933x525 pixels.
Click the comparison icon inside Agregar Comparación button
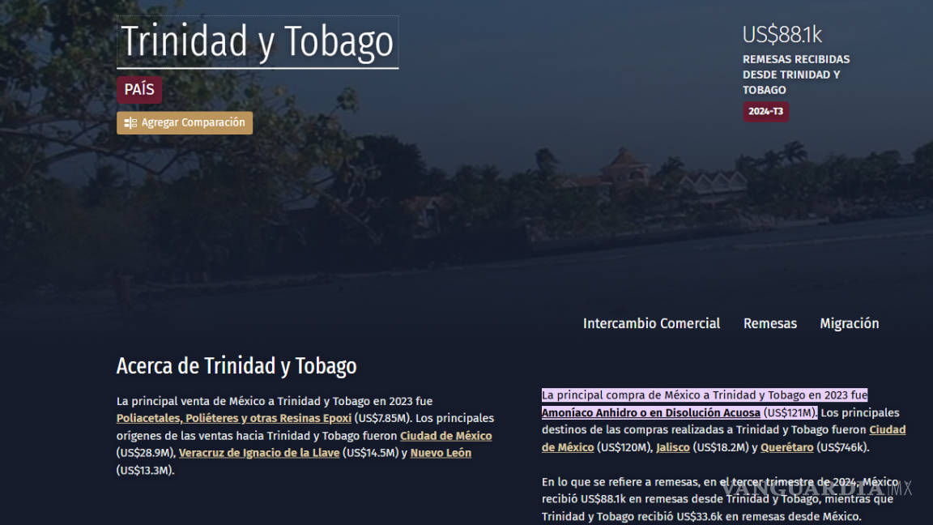130,122
